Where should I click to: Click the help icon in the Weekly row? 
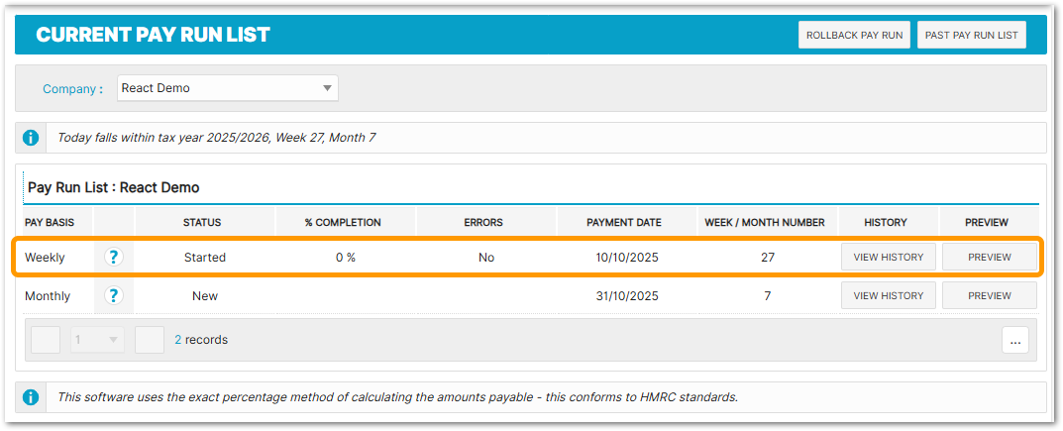click(x=114, y=258)
